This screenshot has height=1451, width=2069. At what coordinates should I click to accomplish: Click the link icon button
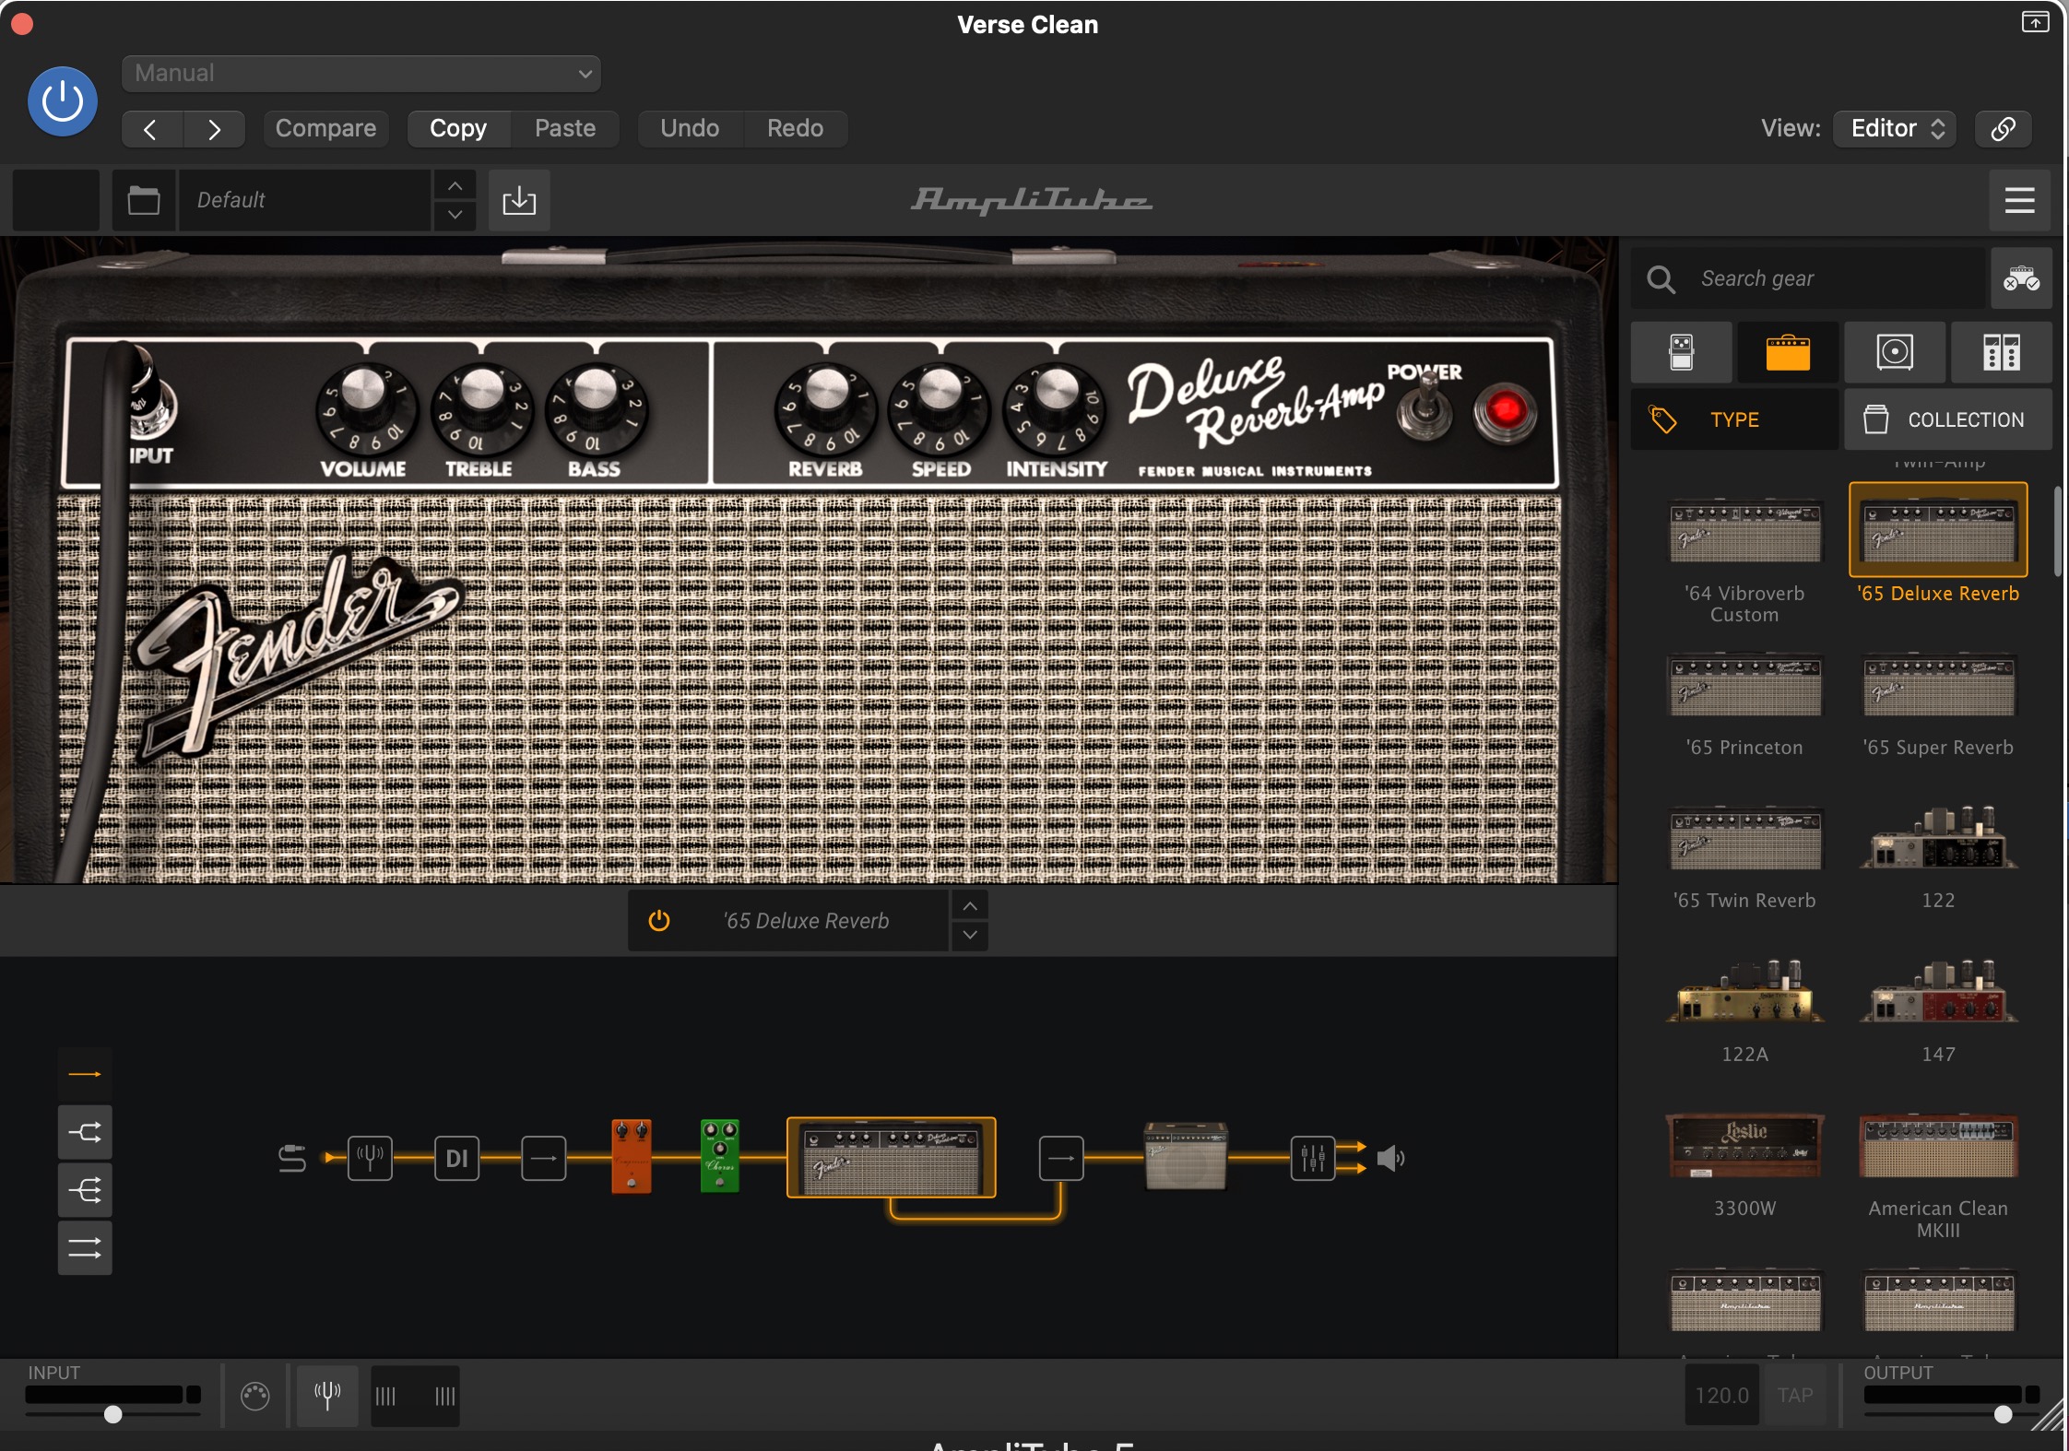coord(2003,128)
